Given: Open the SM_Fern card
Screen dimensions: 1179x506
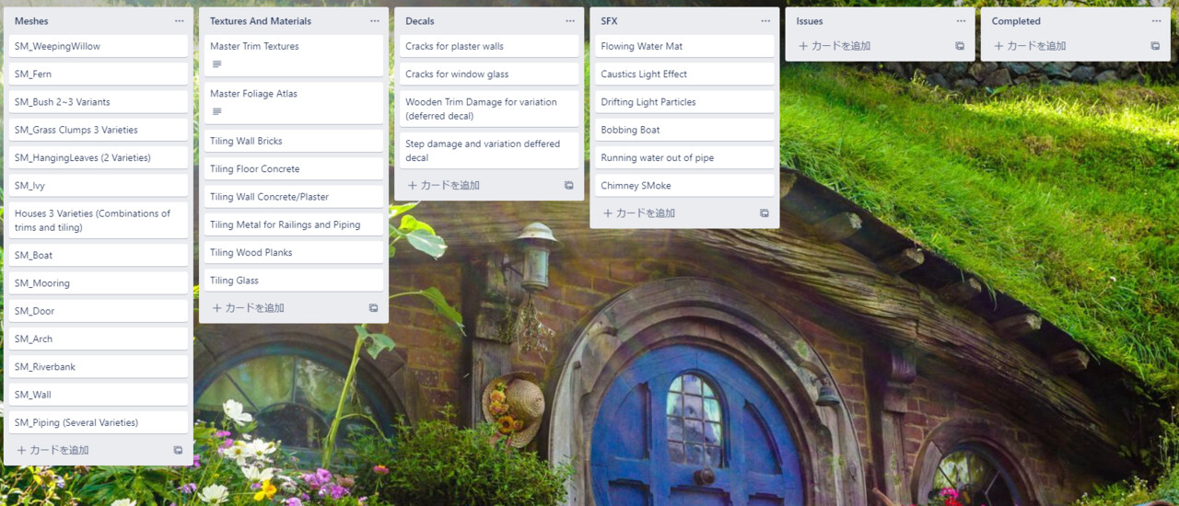Looking at the screenshot, I should pyautogui.click(x=99, y=75).
